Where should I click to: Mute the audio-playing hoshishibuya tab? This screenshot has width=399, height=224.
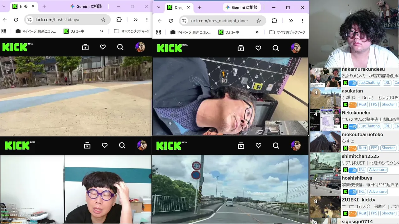click(26, 6)
